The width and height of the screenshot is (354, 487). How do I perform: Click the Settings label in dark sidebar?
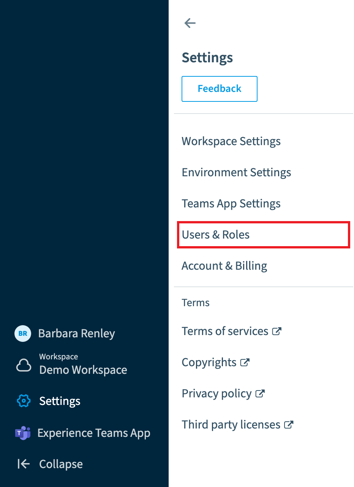[x=60, y=401]
